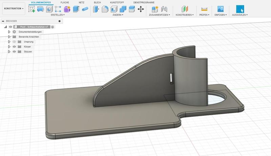
Task: Click the picture icon above Einfügen
Action: 221,9
